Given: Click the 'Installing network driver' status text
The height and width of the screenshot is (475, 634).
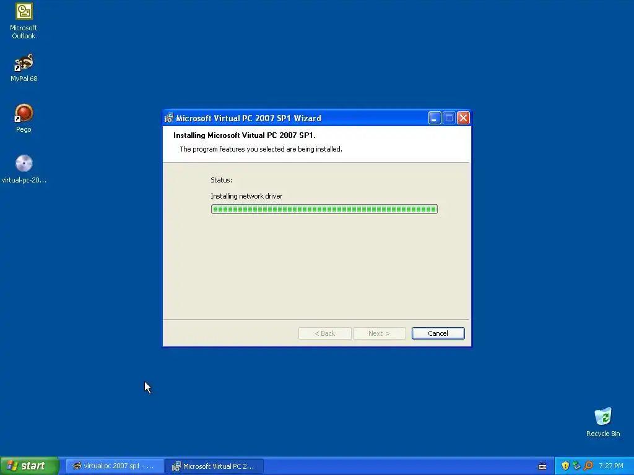Looking at the screenshot, I should (246, 196).
